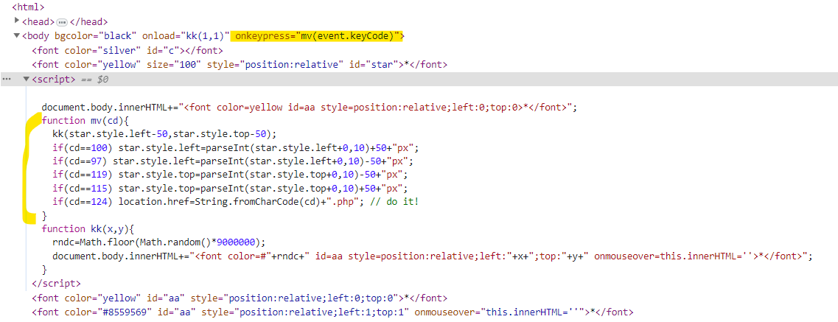This screenshot has width=838, height=322.
Task: Collapse the script element arrow
Action: point(27,79)
